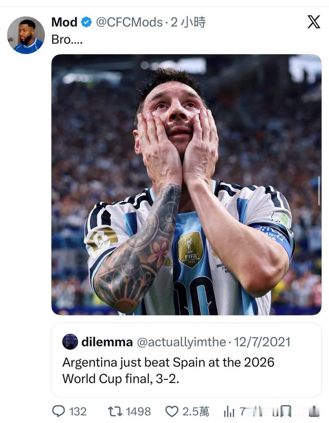Open quoted text about Argentina beating Spain
Screen dimensions: 329x423
168,370
